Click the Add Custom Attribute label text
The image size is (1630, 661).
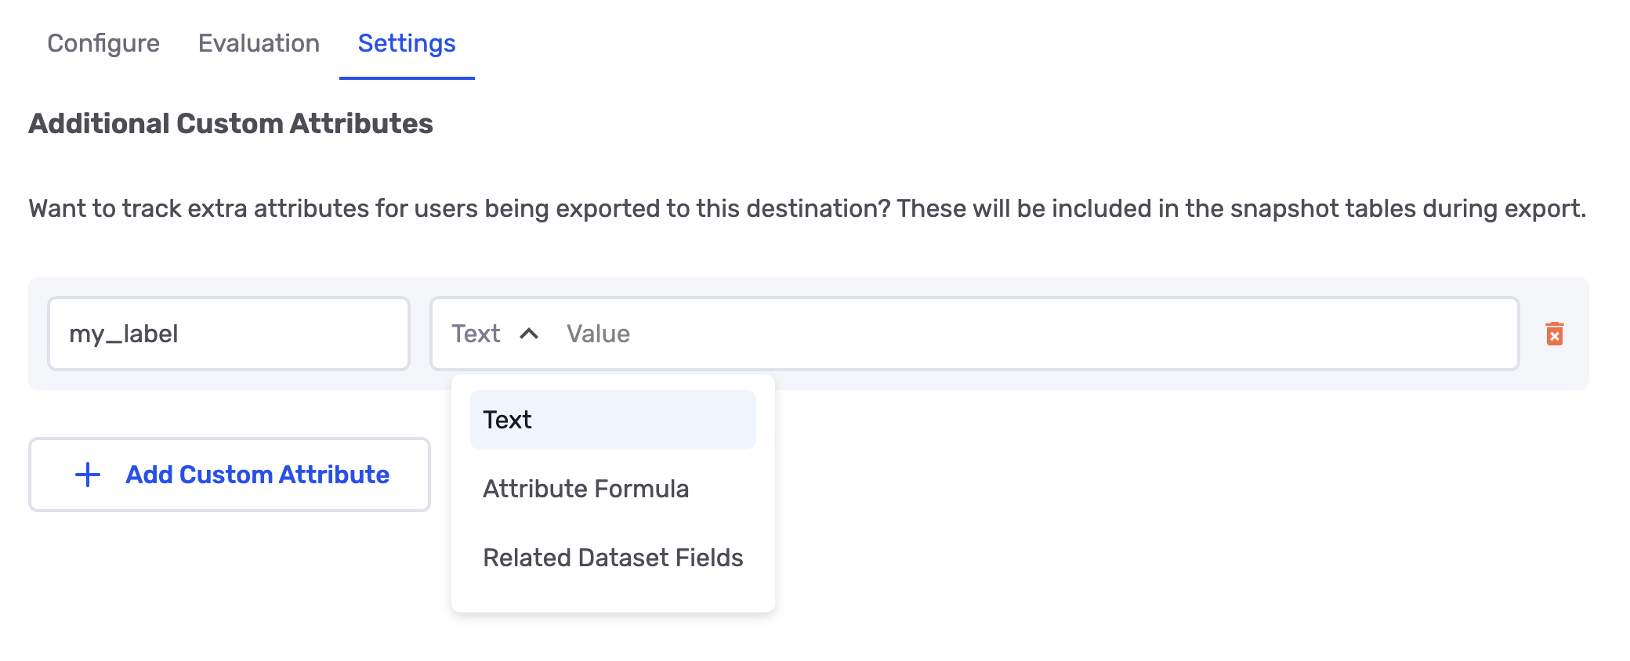coord(257,475)
